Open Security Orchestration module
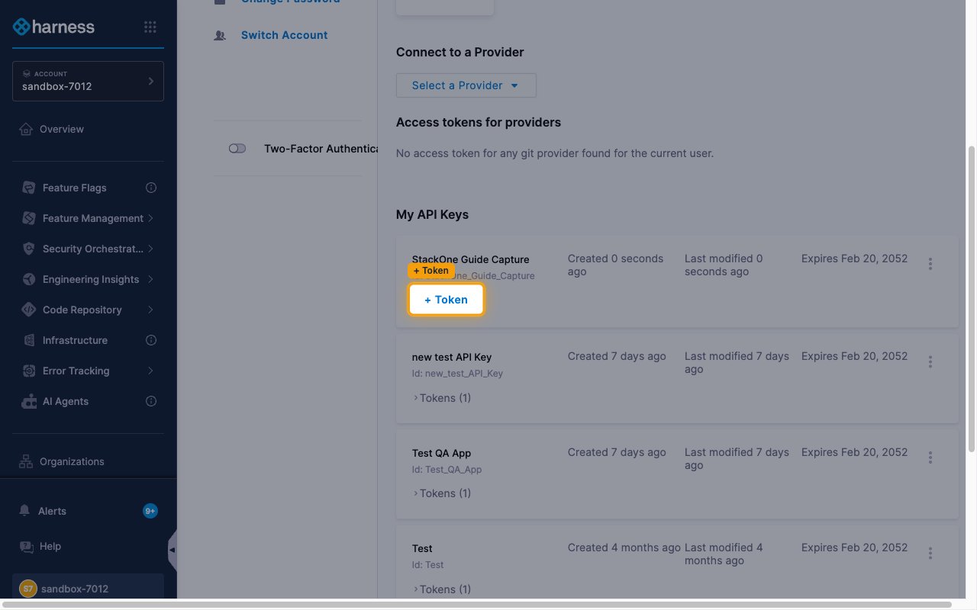Image resolution: width=977 pixels, height=610 pixels. coord(92,249)
